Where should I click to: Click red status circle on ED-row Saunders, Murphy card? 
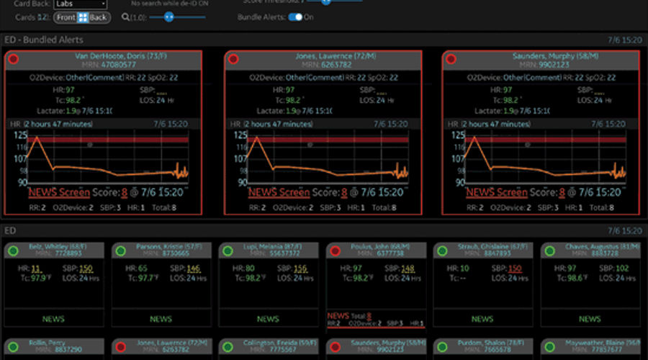[x=335, y=347]
